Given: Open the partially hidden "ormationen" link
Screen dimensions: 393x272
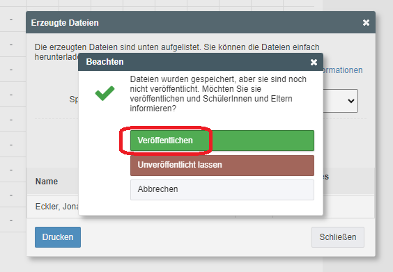Looking at the screenshot, I should pyautogui.click(x=343, y=70).
